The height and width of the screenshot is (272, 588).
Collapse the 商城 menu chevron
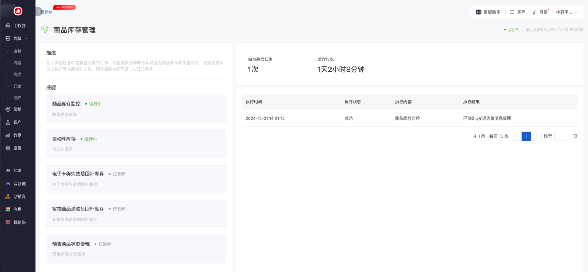(26, 39)
